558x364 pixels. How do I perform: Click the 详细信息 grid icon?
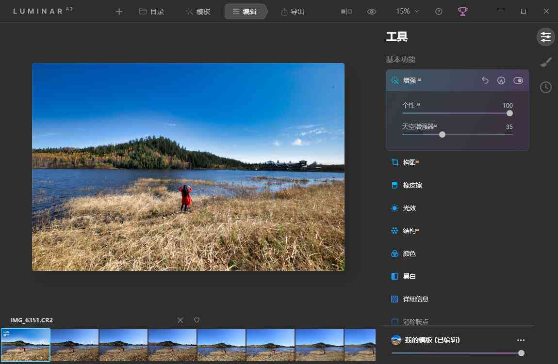click(394, 299)
